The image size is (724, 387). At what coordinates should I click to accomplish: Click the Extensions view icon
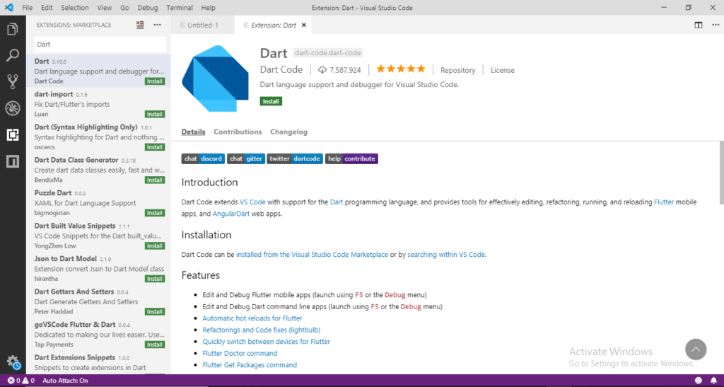[x=13, y=135]
